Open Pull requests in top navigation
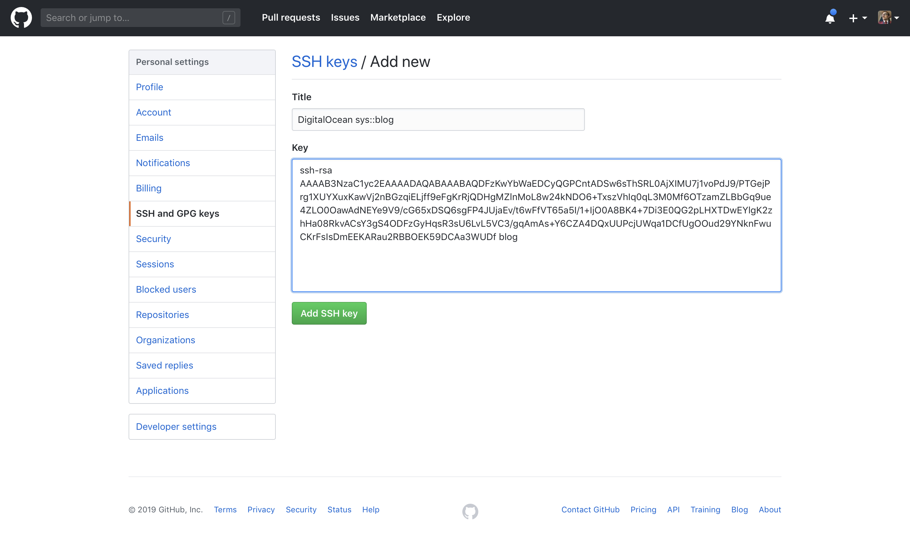 (x=291, y=17)
